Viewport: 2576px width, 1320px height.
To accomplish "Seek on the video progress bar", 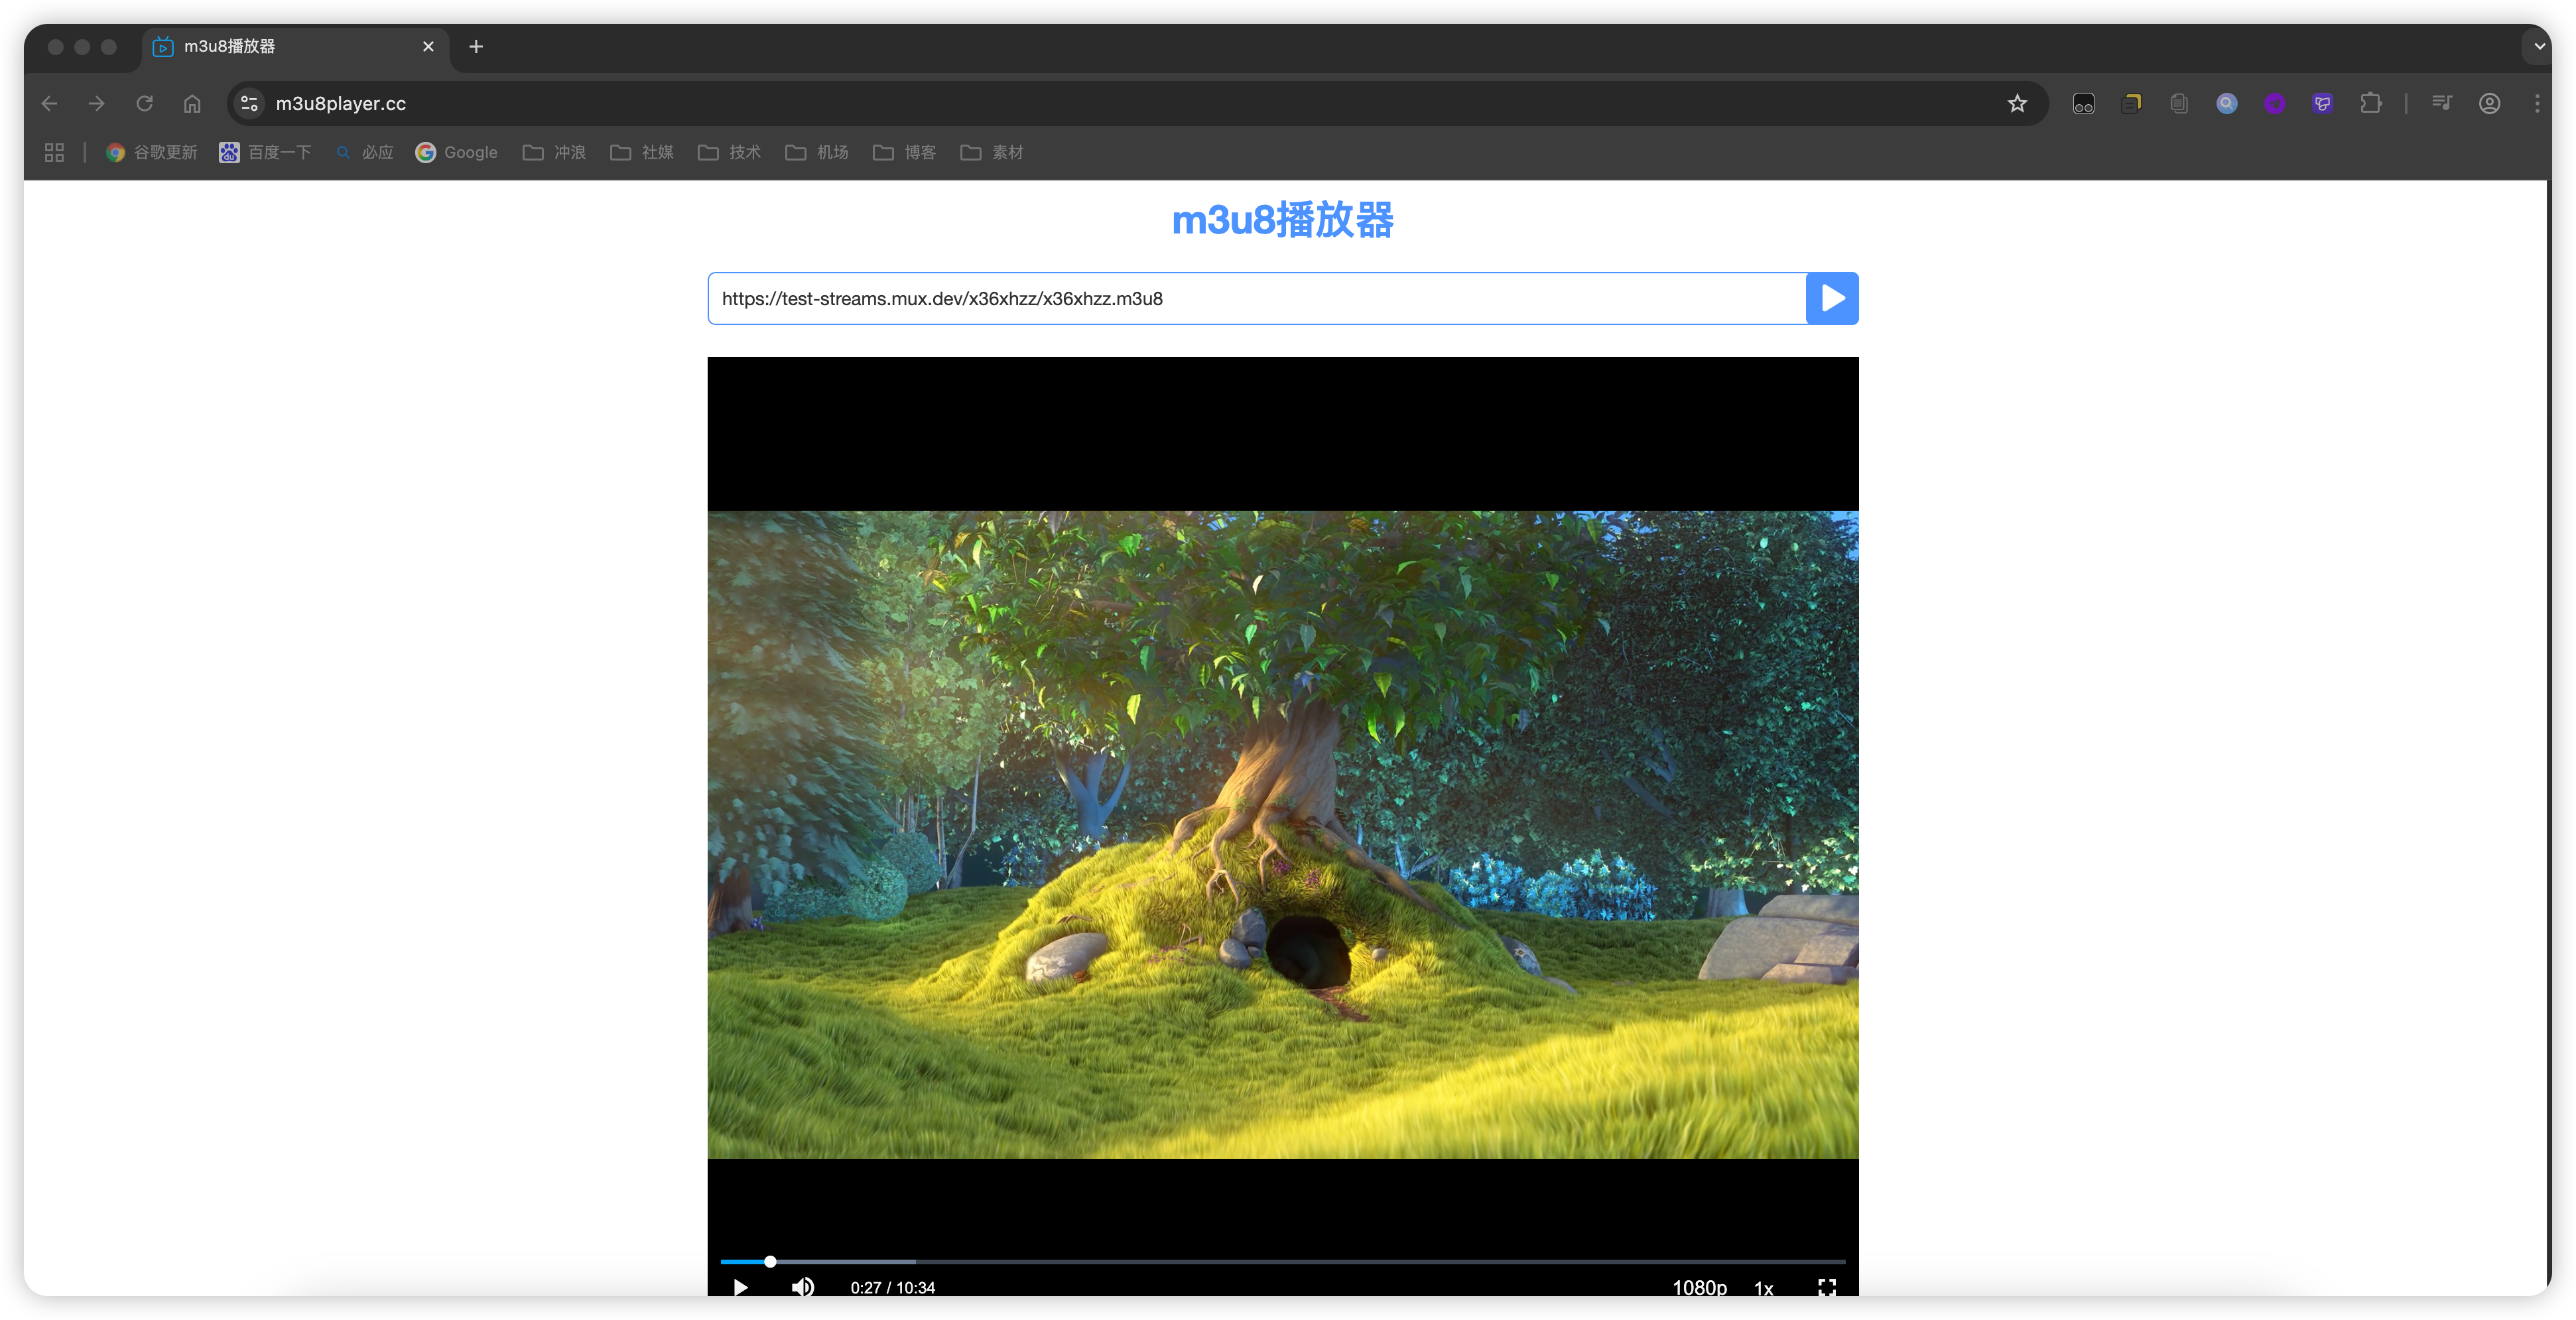I will click(x=1283, y=1262).
